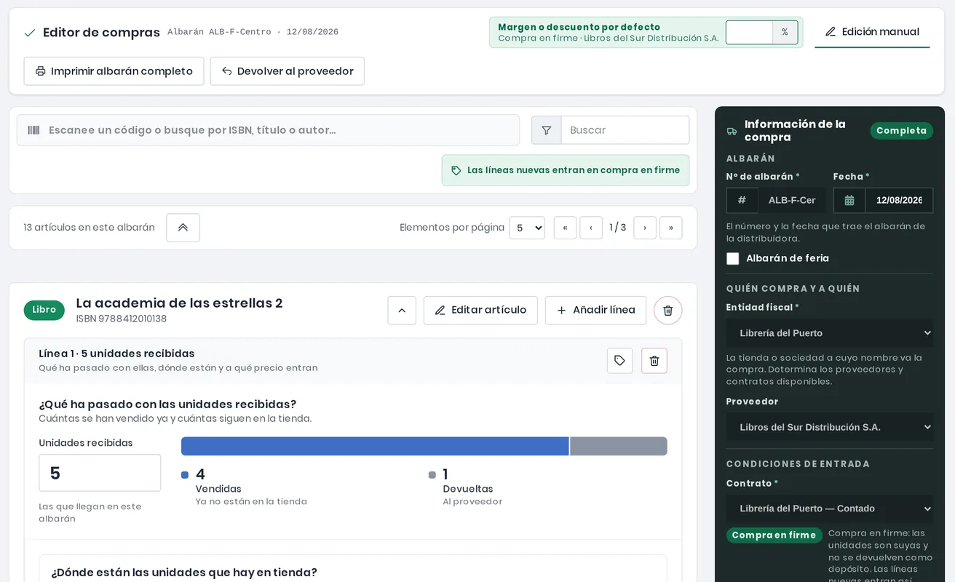The height and width of the screenshot is (582, 955).
Task: Click the funnel filter icon
Action: (547, 130)
